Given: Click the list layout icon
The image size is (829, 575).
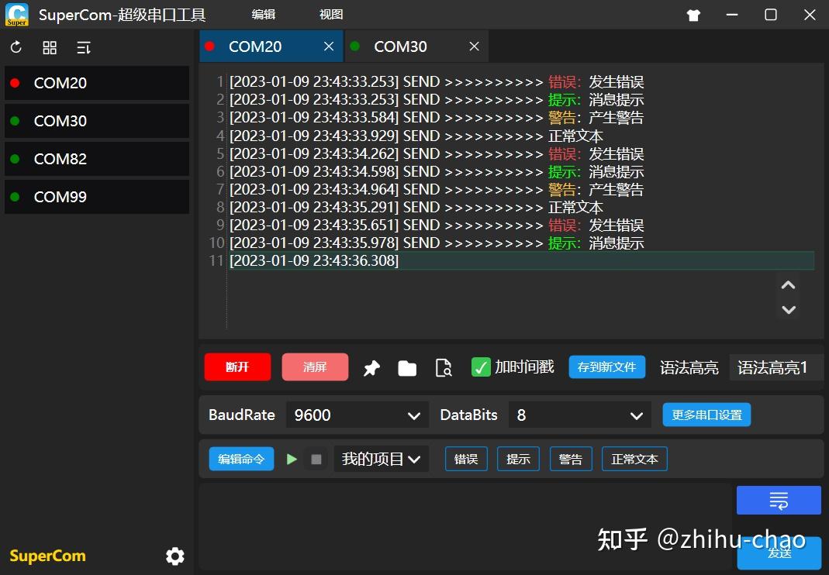Looking at the screenshot, I should [x=83, y=47].
